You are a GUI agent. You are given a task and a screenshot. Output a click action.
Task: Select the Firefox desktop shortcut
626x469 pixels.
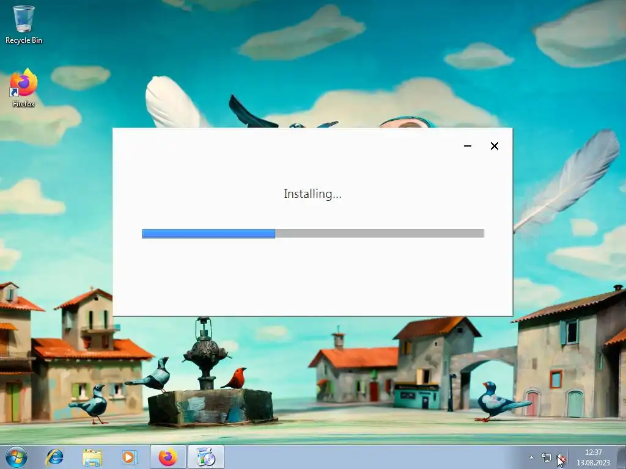tap(24, 89)
